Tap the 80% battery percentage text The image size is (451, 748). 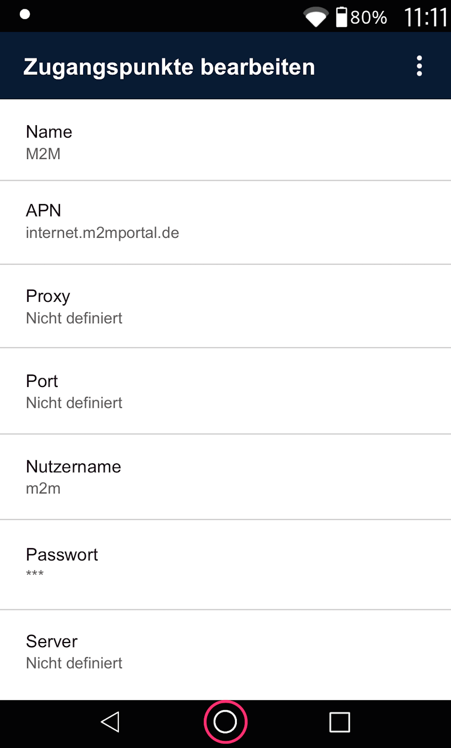point(368,18)
